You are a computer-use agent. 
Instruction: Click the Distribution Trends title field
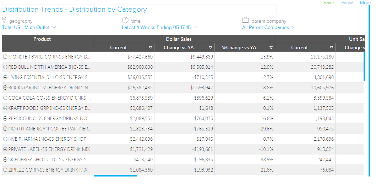coord(139,10)
